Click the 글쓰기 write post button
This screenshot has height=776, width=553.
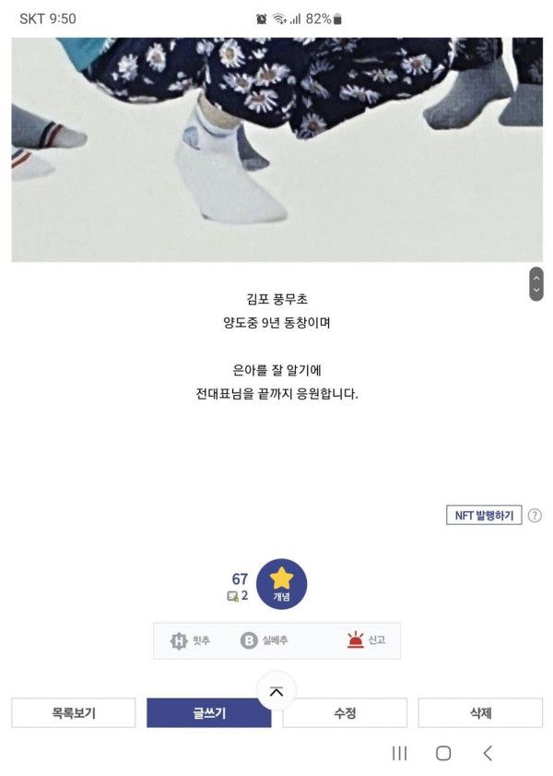[x=208, y=712]
